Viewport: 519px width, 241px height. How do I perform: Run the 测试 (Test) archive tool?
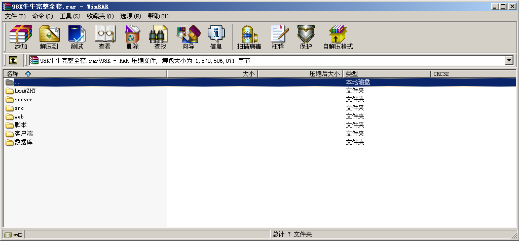[x=77, y=37]
